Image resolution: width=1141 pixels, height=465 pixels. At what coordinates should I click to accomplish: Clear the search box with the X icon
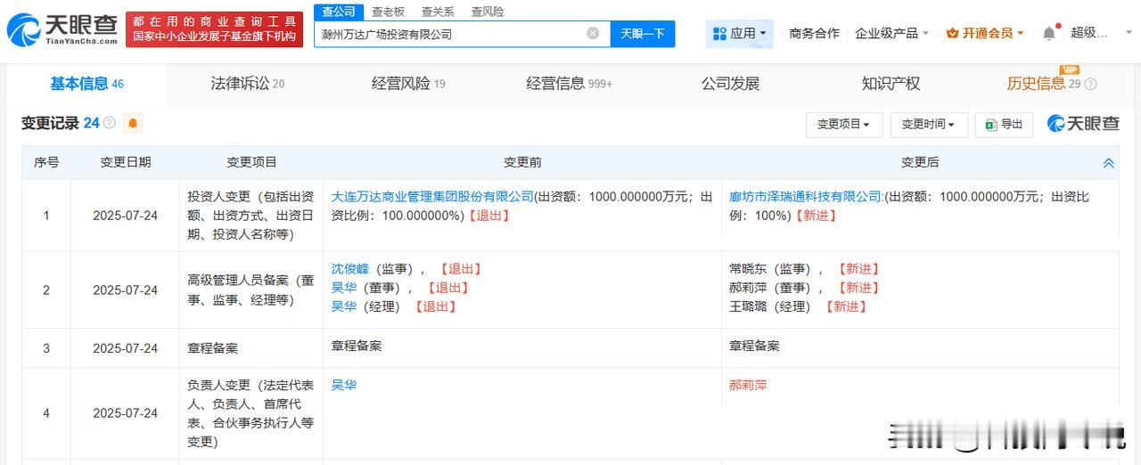(x=593, y=34)
